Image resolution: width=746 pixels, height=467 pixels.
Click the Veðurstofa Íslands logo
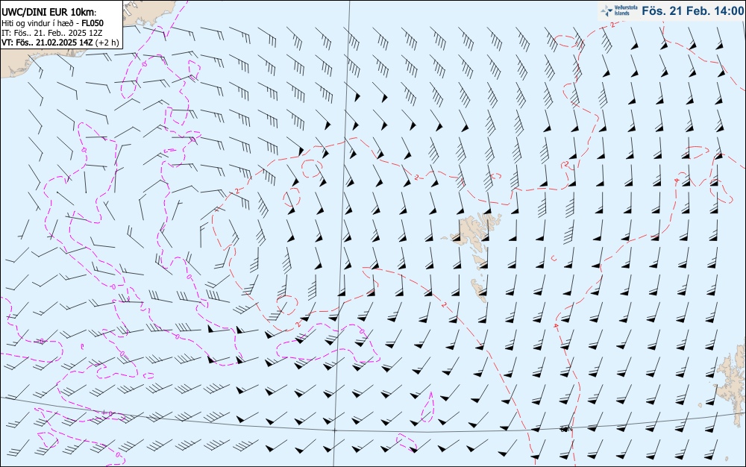[x=618, y=11]
